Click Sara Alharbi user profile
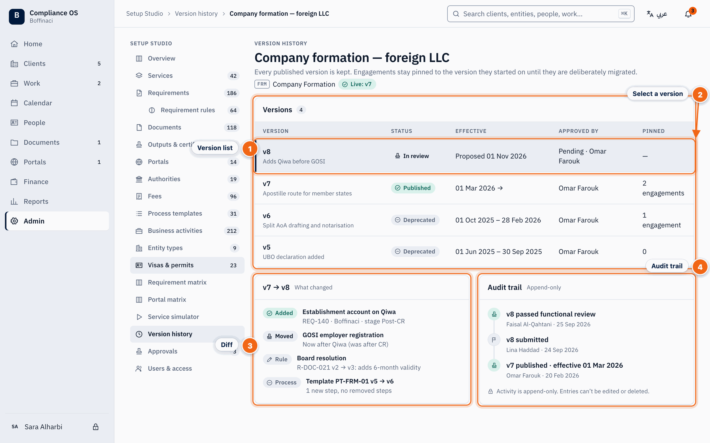710x443 pixels. coord(43,427)
